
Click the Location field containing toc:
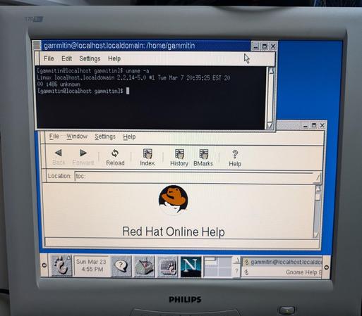tap(194, 177)
